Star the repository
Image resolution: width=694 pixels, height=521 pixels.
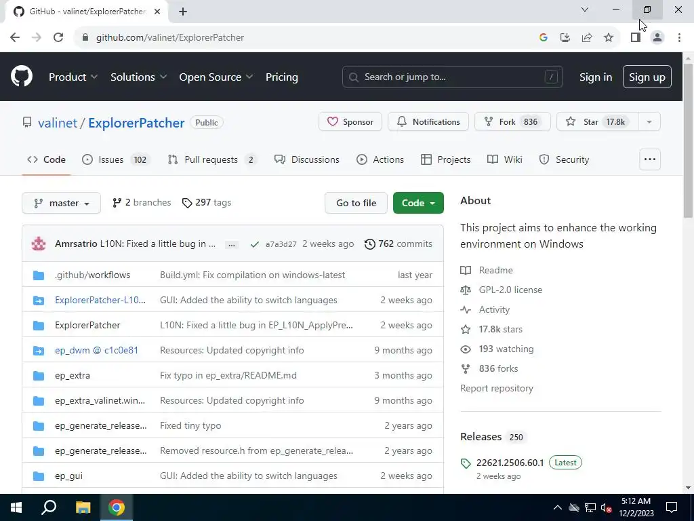pyautogui.click(x=598, y=122)
